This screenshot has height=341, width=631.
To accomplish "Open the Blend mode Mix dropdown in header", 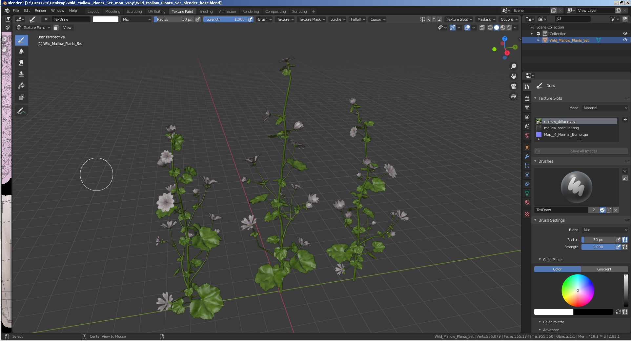I will point(136,19).
